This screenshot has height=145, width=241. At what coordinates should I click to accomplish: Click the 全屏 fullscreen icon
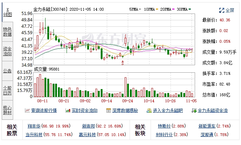pos(222,11)
